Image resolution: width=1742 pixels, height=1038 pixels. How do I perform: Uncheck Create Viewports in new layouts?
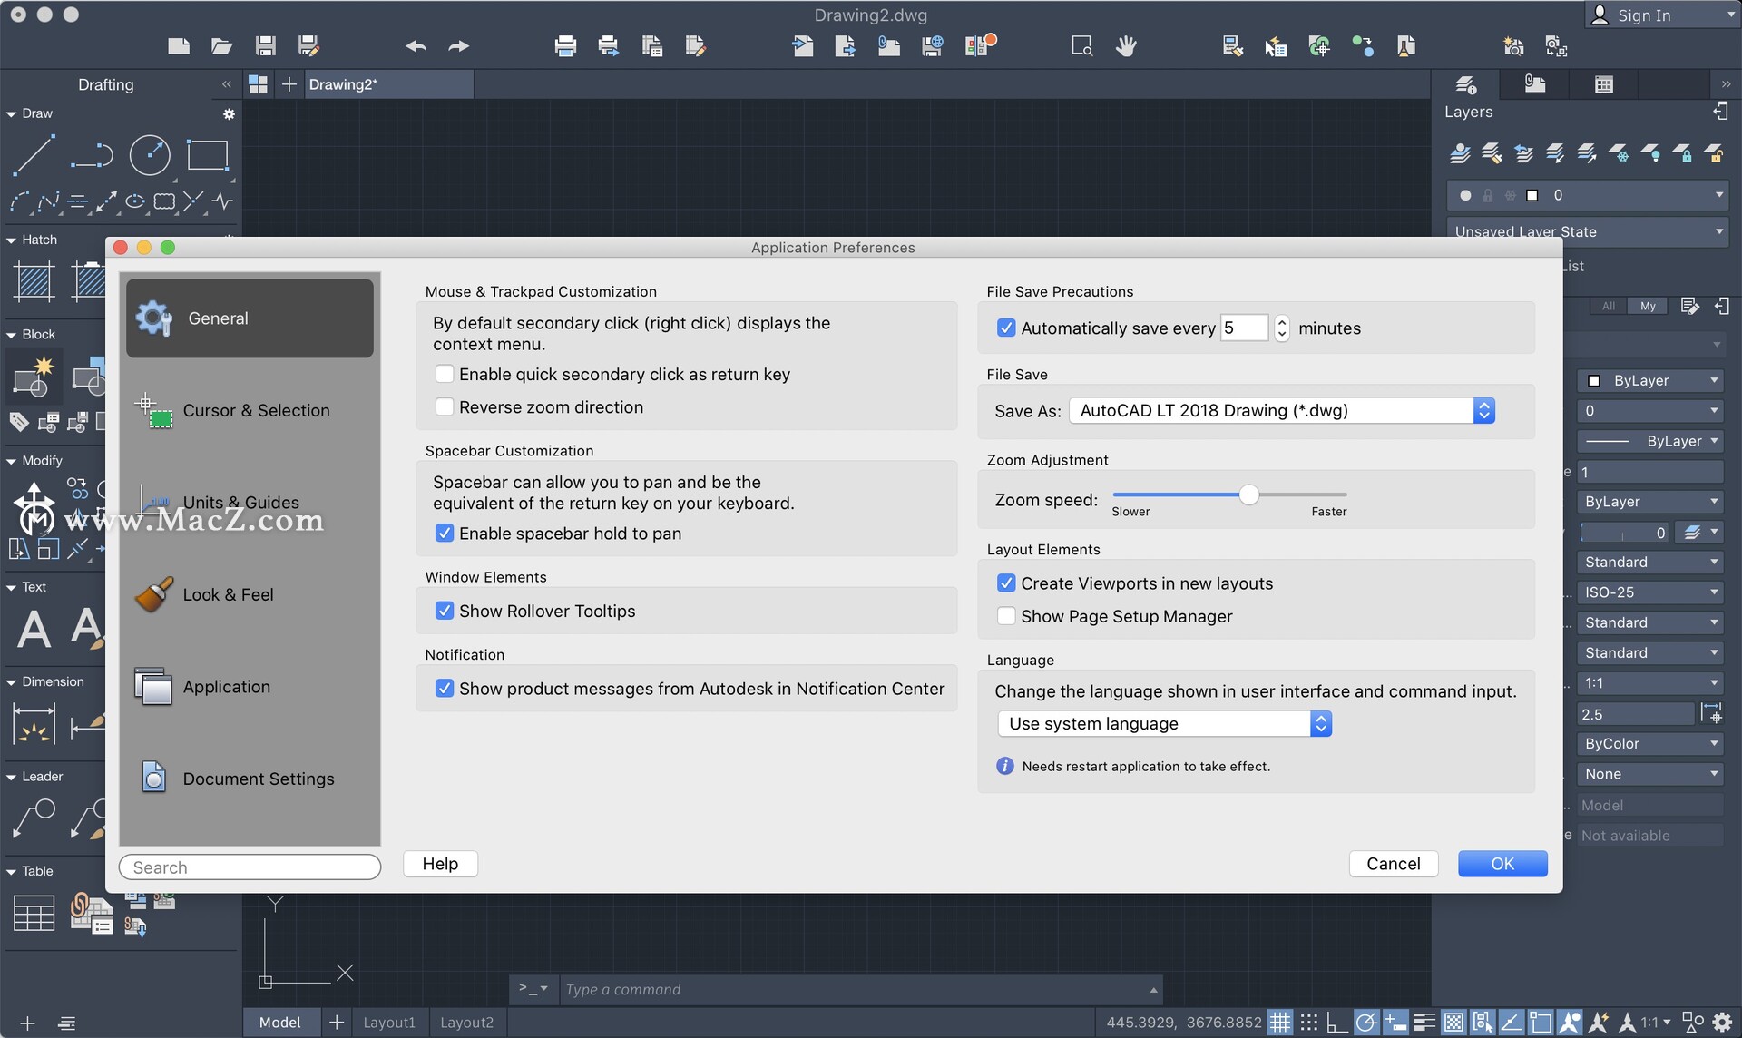1006,583
